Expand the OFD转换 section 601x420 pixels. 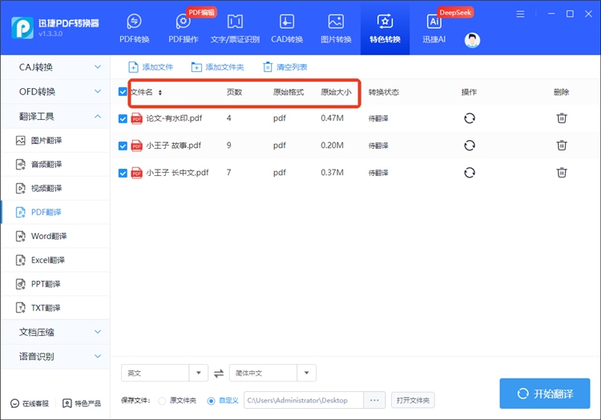click(55, 92)
